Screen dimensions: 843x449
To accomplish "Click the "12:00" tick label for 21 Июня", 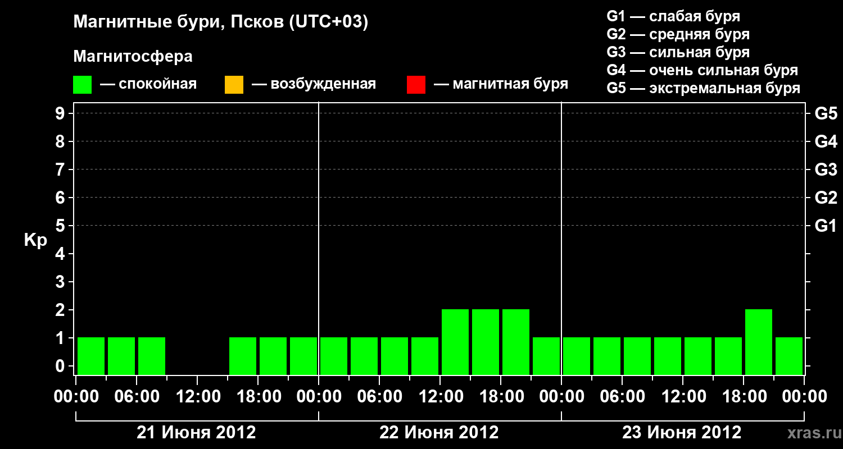I will [197, 397].
